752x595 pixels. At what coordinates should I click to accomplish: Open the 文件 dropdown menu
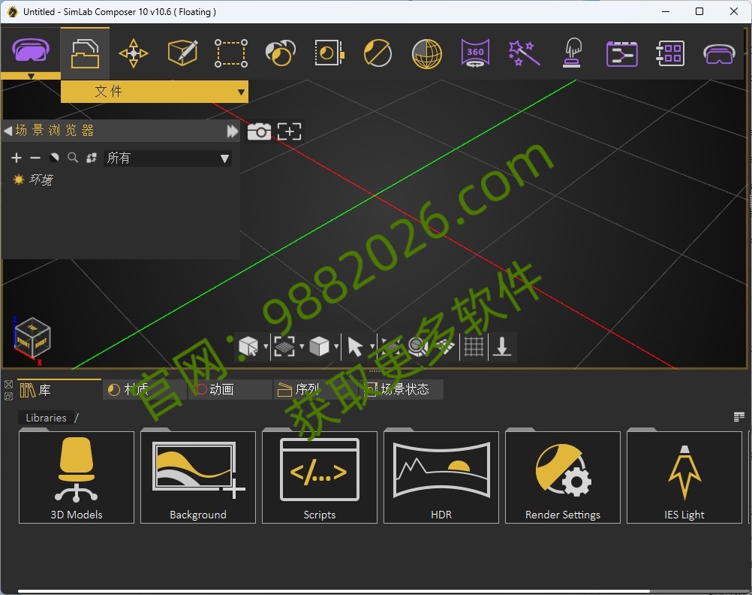tap(155, 91)
